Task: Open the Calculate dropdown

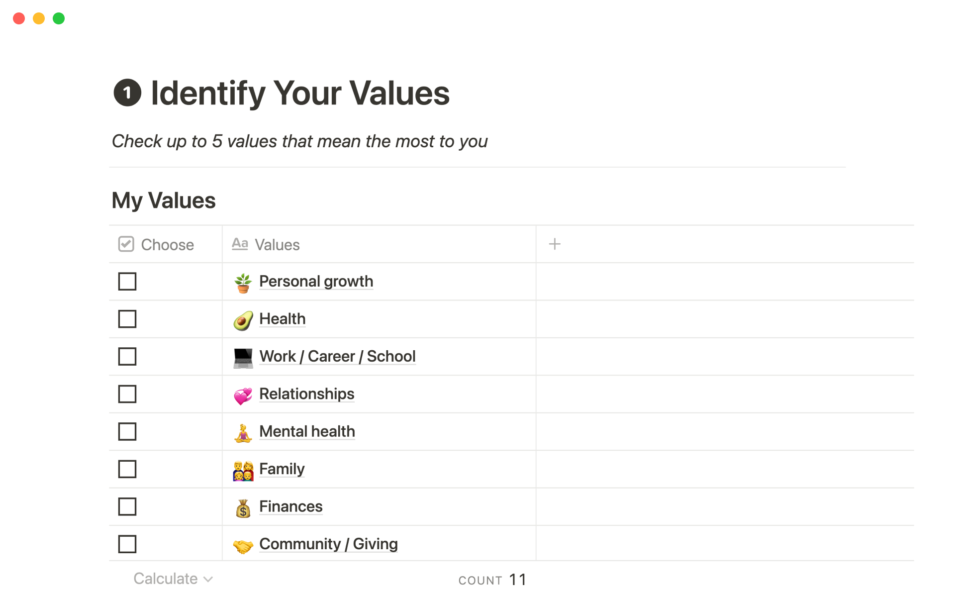Action: 173,579
